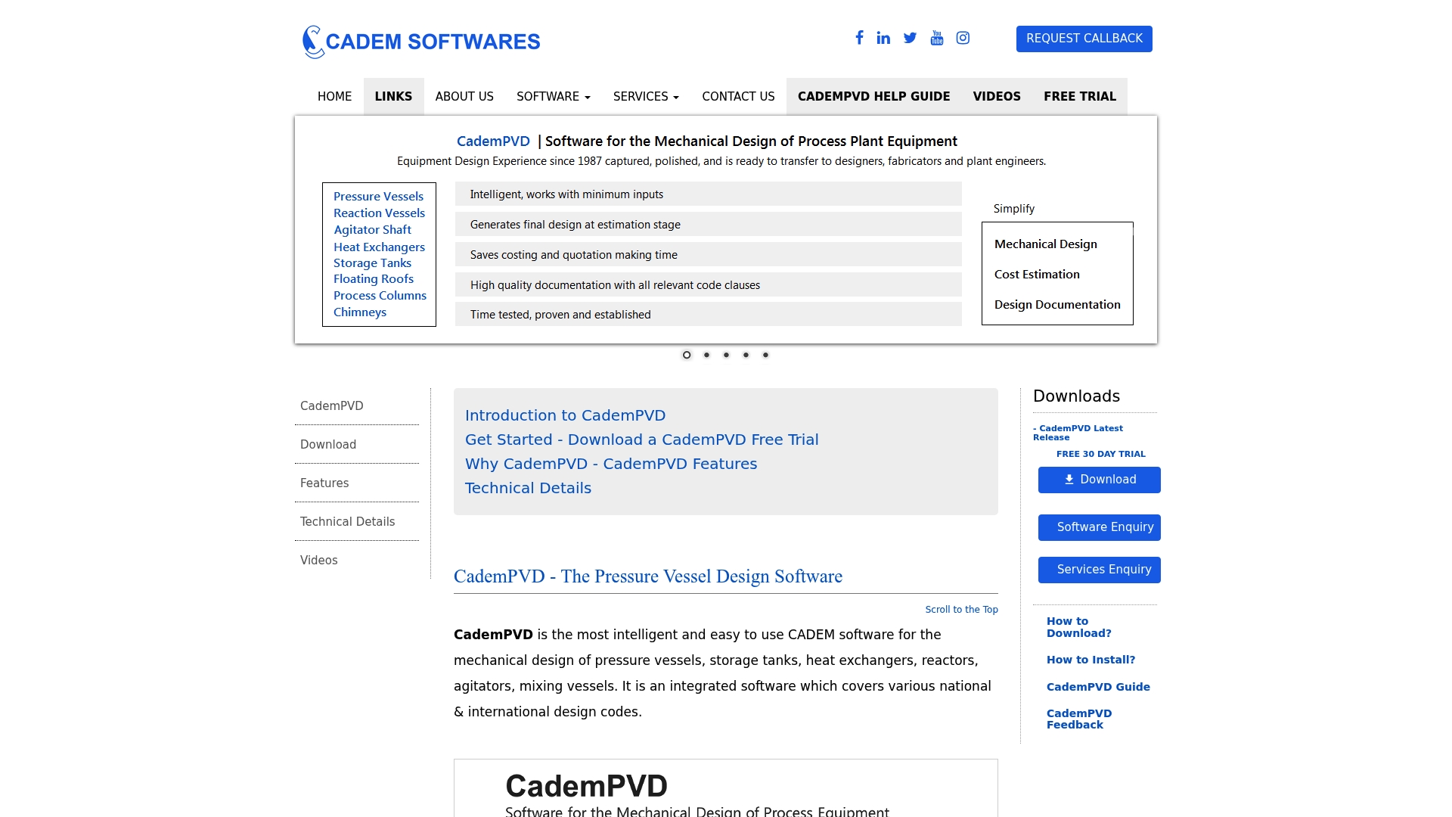The image size is (1452, 817).
Task: Click the FREE 30 DAY TRIAL text
Action: (x=1100, y=454)
